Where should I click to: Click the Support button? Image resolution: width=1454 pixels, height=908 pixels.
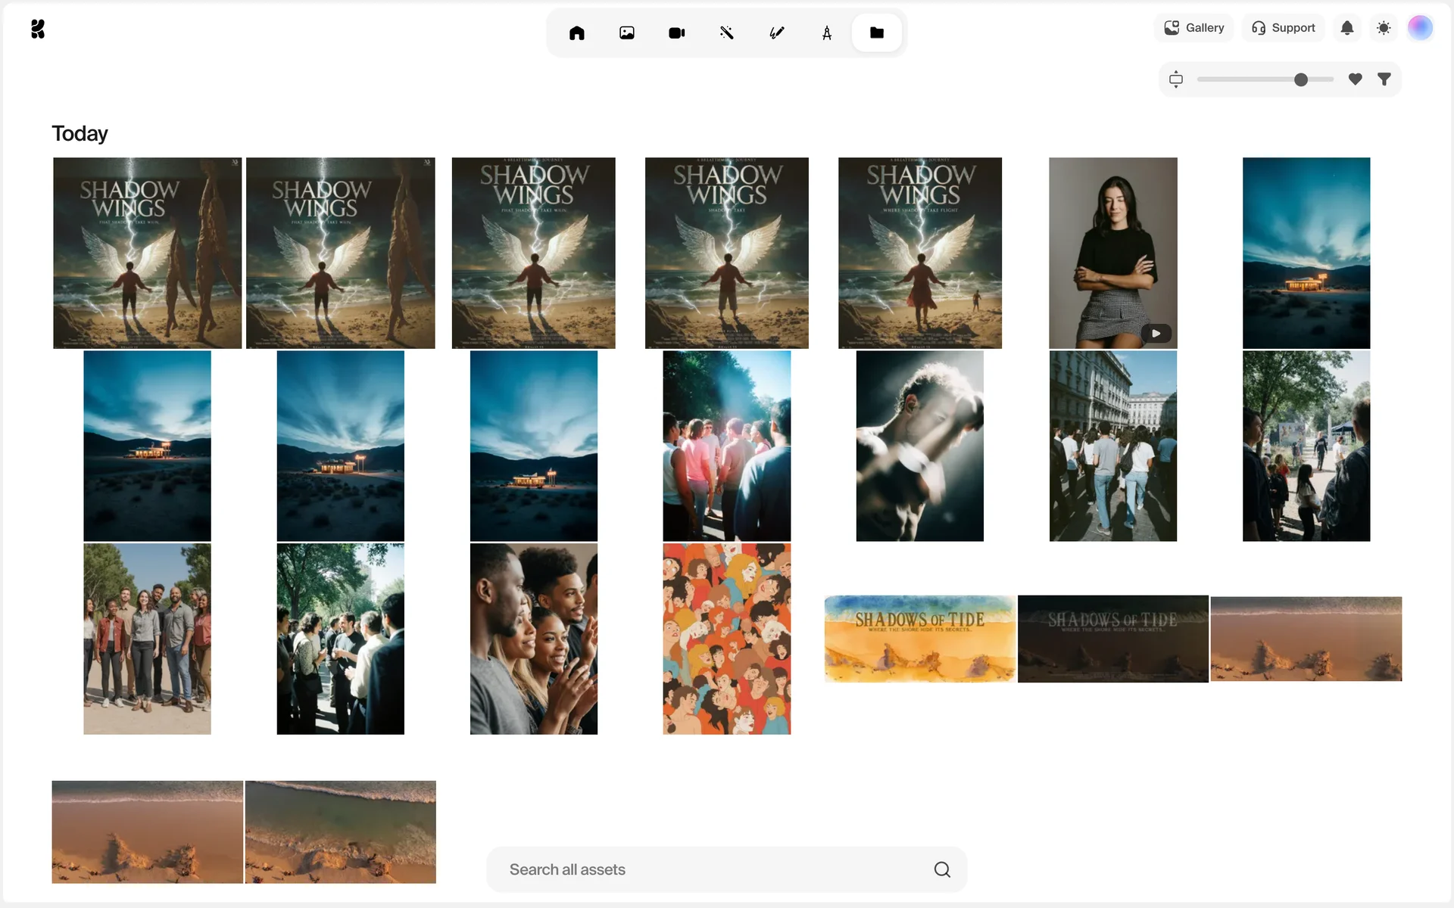pos(1284,28)
